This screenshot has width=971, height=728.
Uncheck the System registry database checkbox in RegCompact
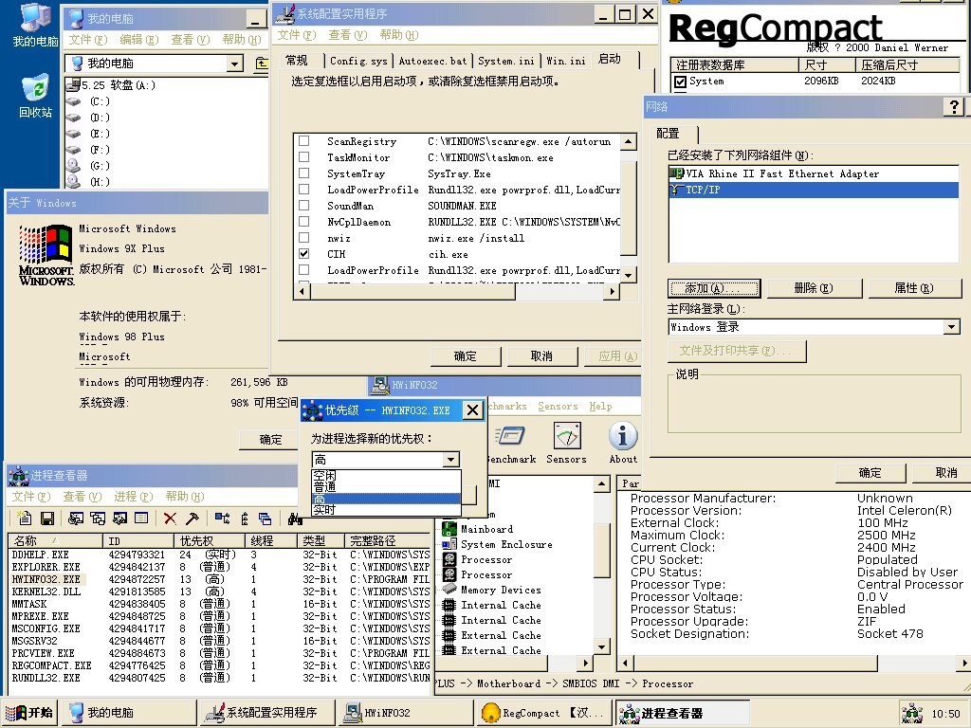681,82
